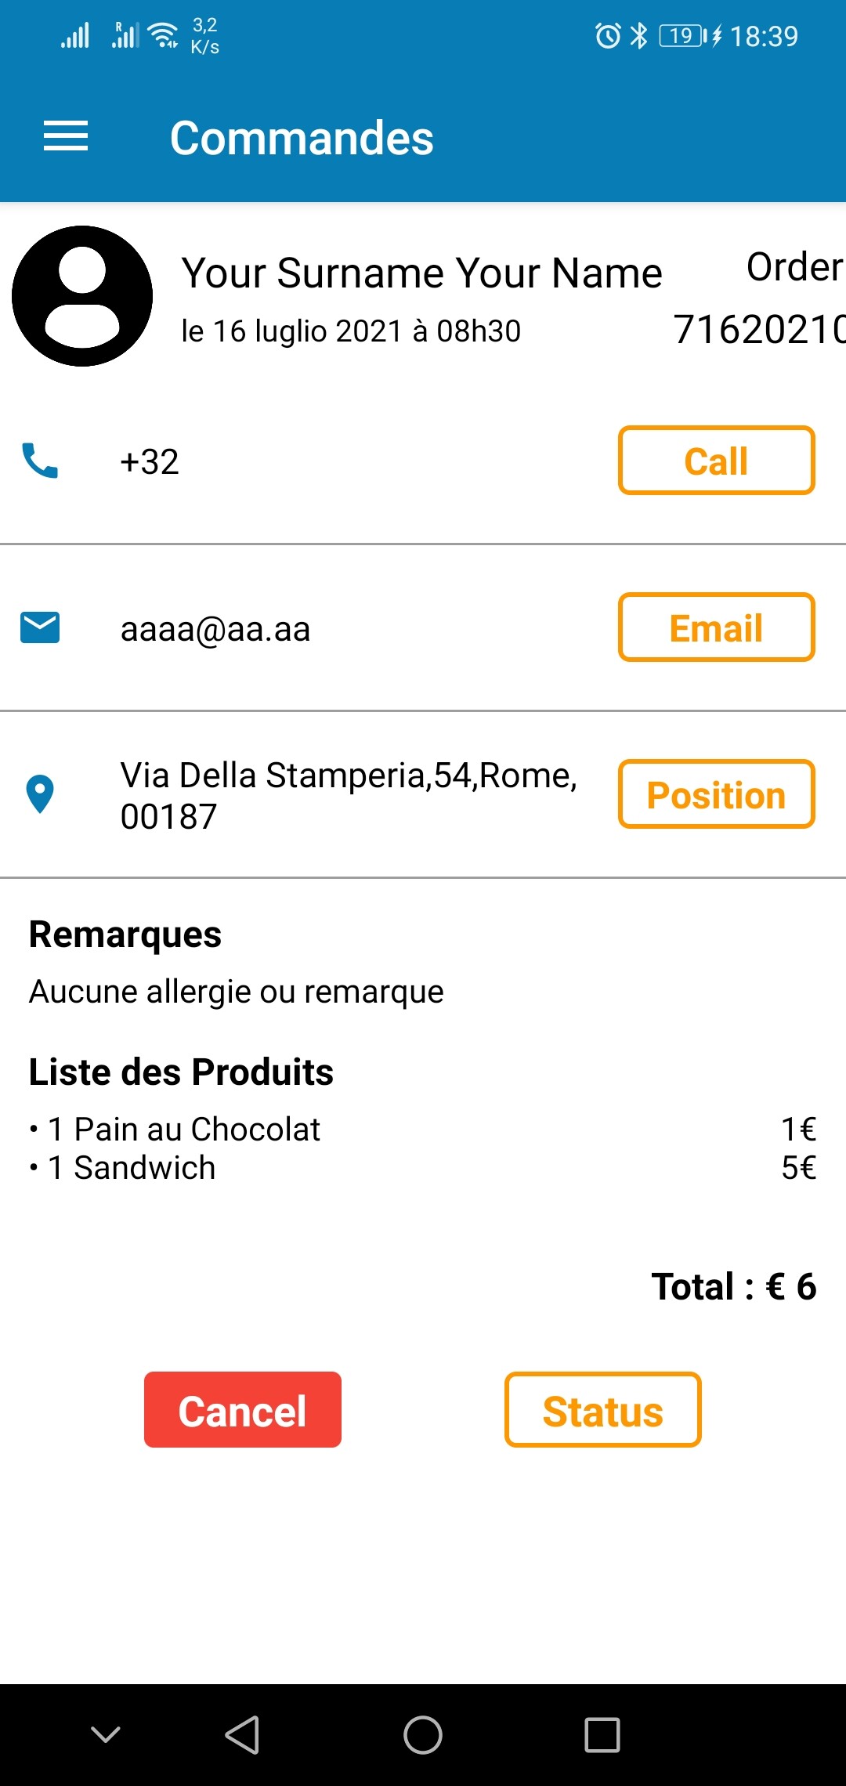846x1786 pixels.
Task: Open the order Status button
Action: 602,1409
